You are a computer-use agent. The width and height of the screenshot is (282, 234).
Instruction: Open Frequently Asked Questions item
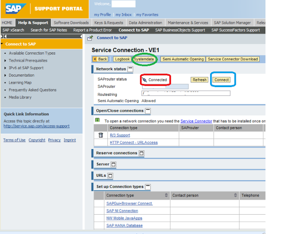(33, 90)
